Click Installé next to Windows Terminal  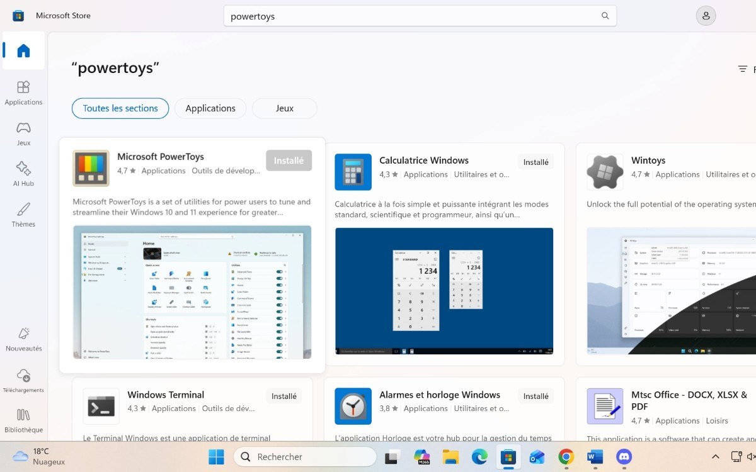283,396
